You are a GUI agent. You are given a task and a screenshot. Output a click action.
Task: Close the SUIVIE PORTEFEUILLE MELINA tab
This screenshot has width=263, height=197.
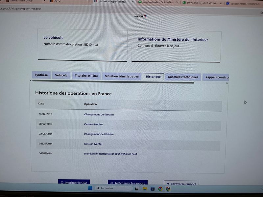221,3
